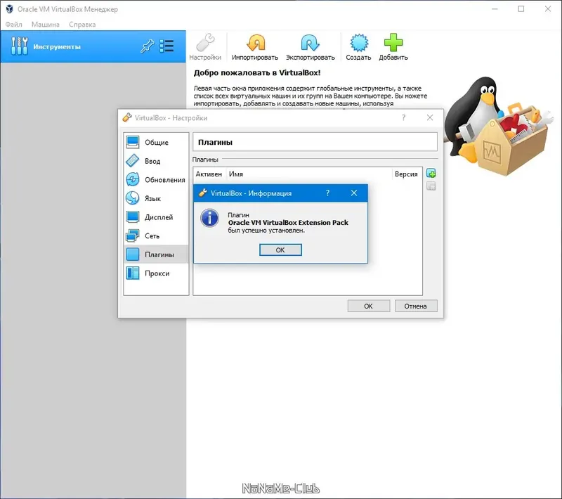The height and width of the screenshot is (499, 562).
Task: Click Отмена in the Settings window
Action: tap(416, 306)
